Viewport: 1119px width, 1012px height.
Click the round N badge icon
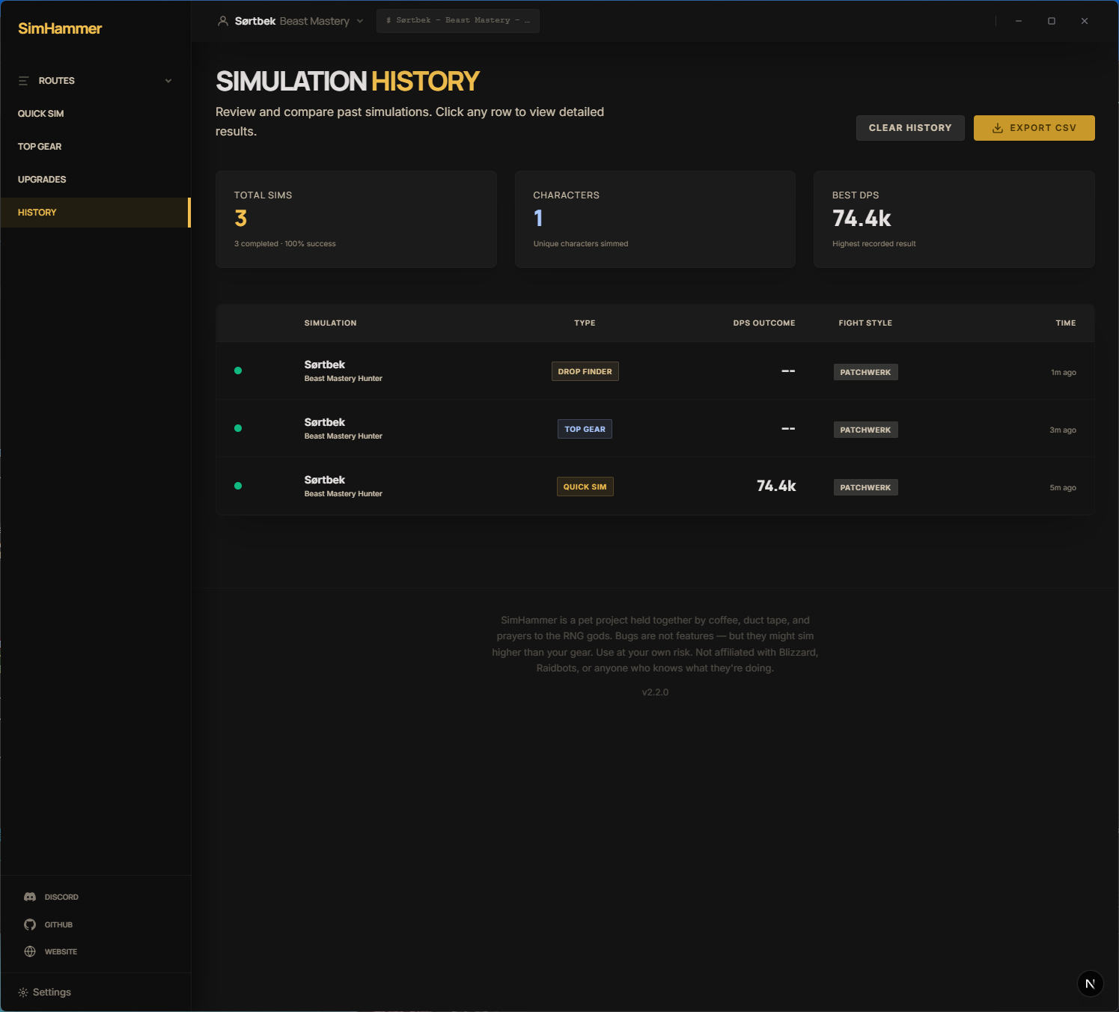pos(1090,984)
